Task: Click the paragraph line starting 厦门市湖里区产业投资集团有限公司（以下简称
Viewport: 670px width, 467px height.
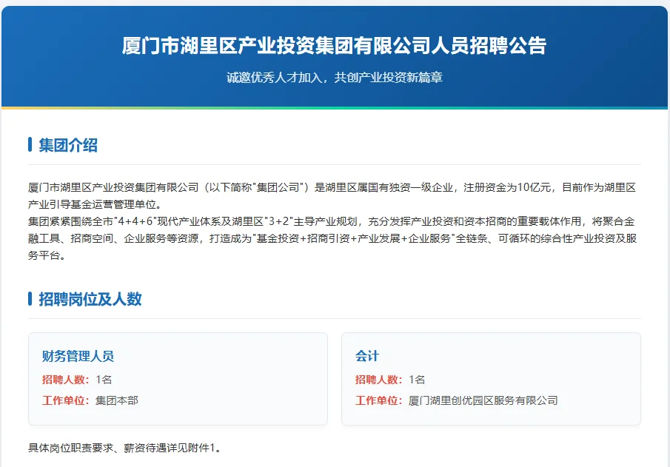Action: [x=332, y=187]
